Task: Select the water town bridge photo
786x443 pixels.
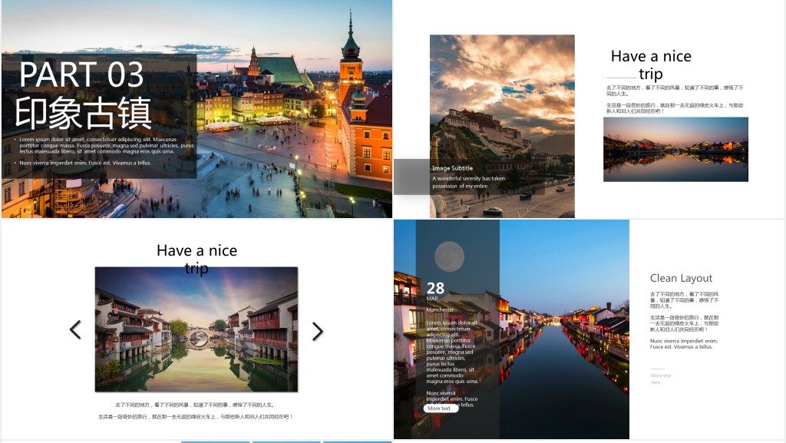Action: point(196,330)
